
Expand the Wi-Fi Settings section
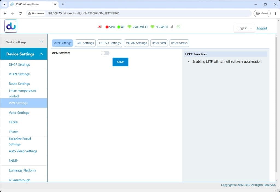point(24,42)
